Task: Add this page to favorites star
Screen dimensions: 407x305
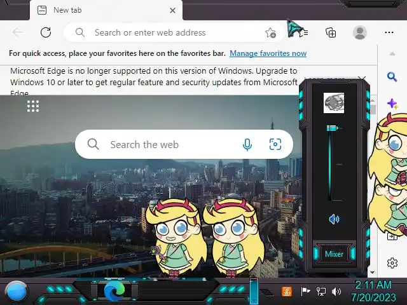Action: 270,32
